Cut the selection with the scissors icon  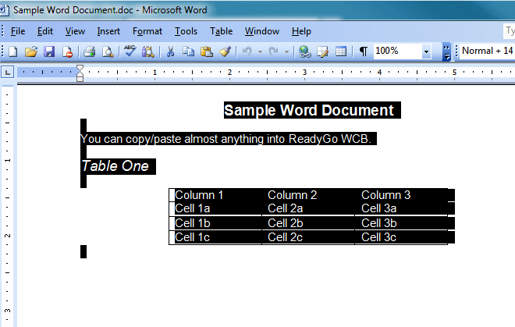tap(170, 52)
